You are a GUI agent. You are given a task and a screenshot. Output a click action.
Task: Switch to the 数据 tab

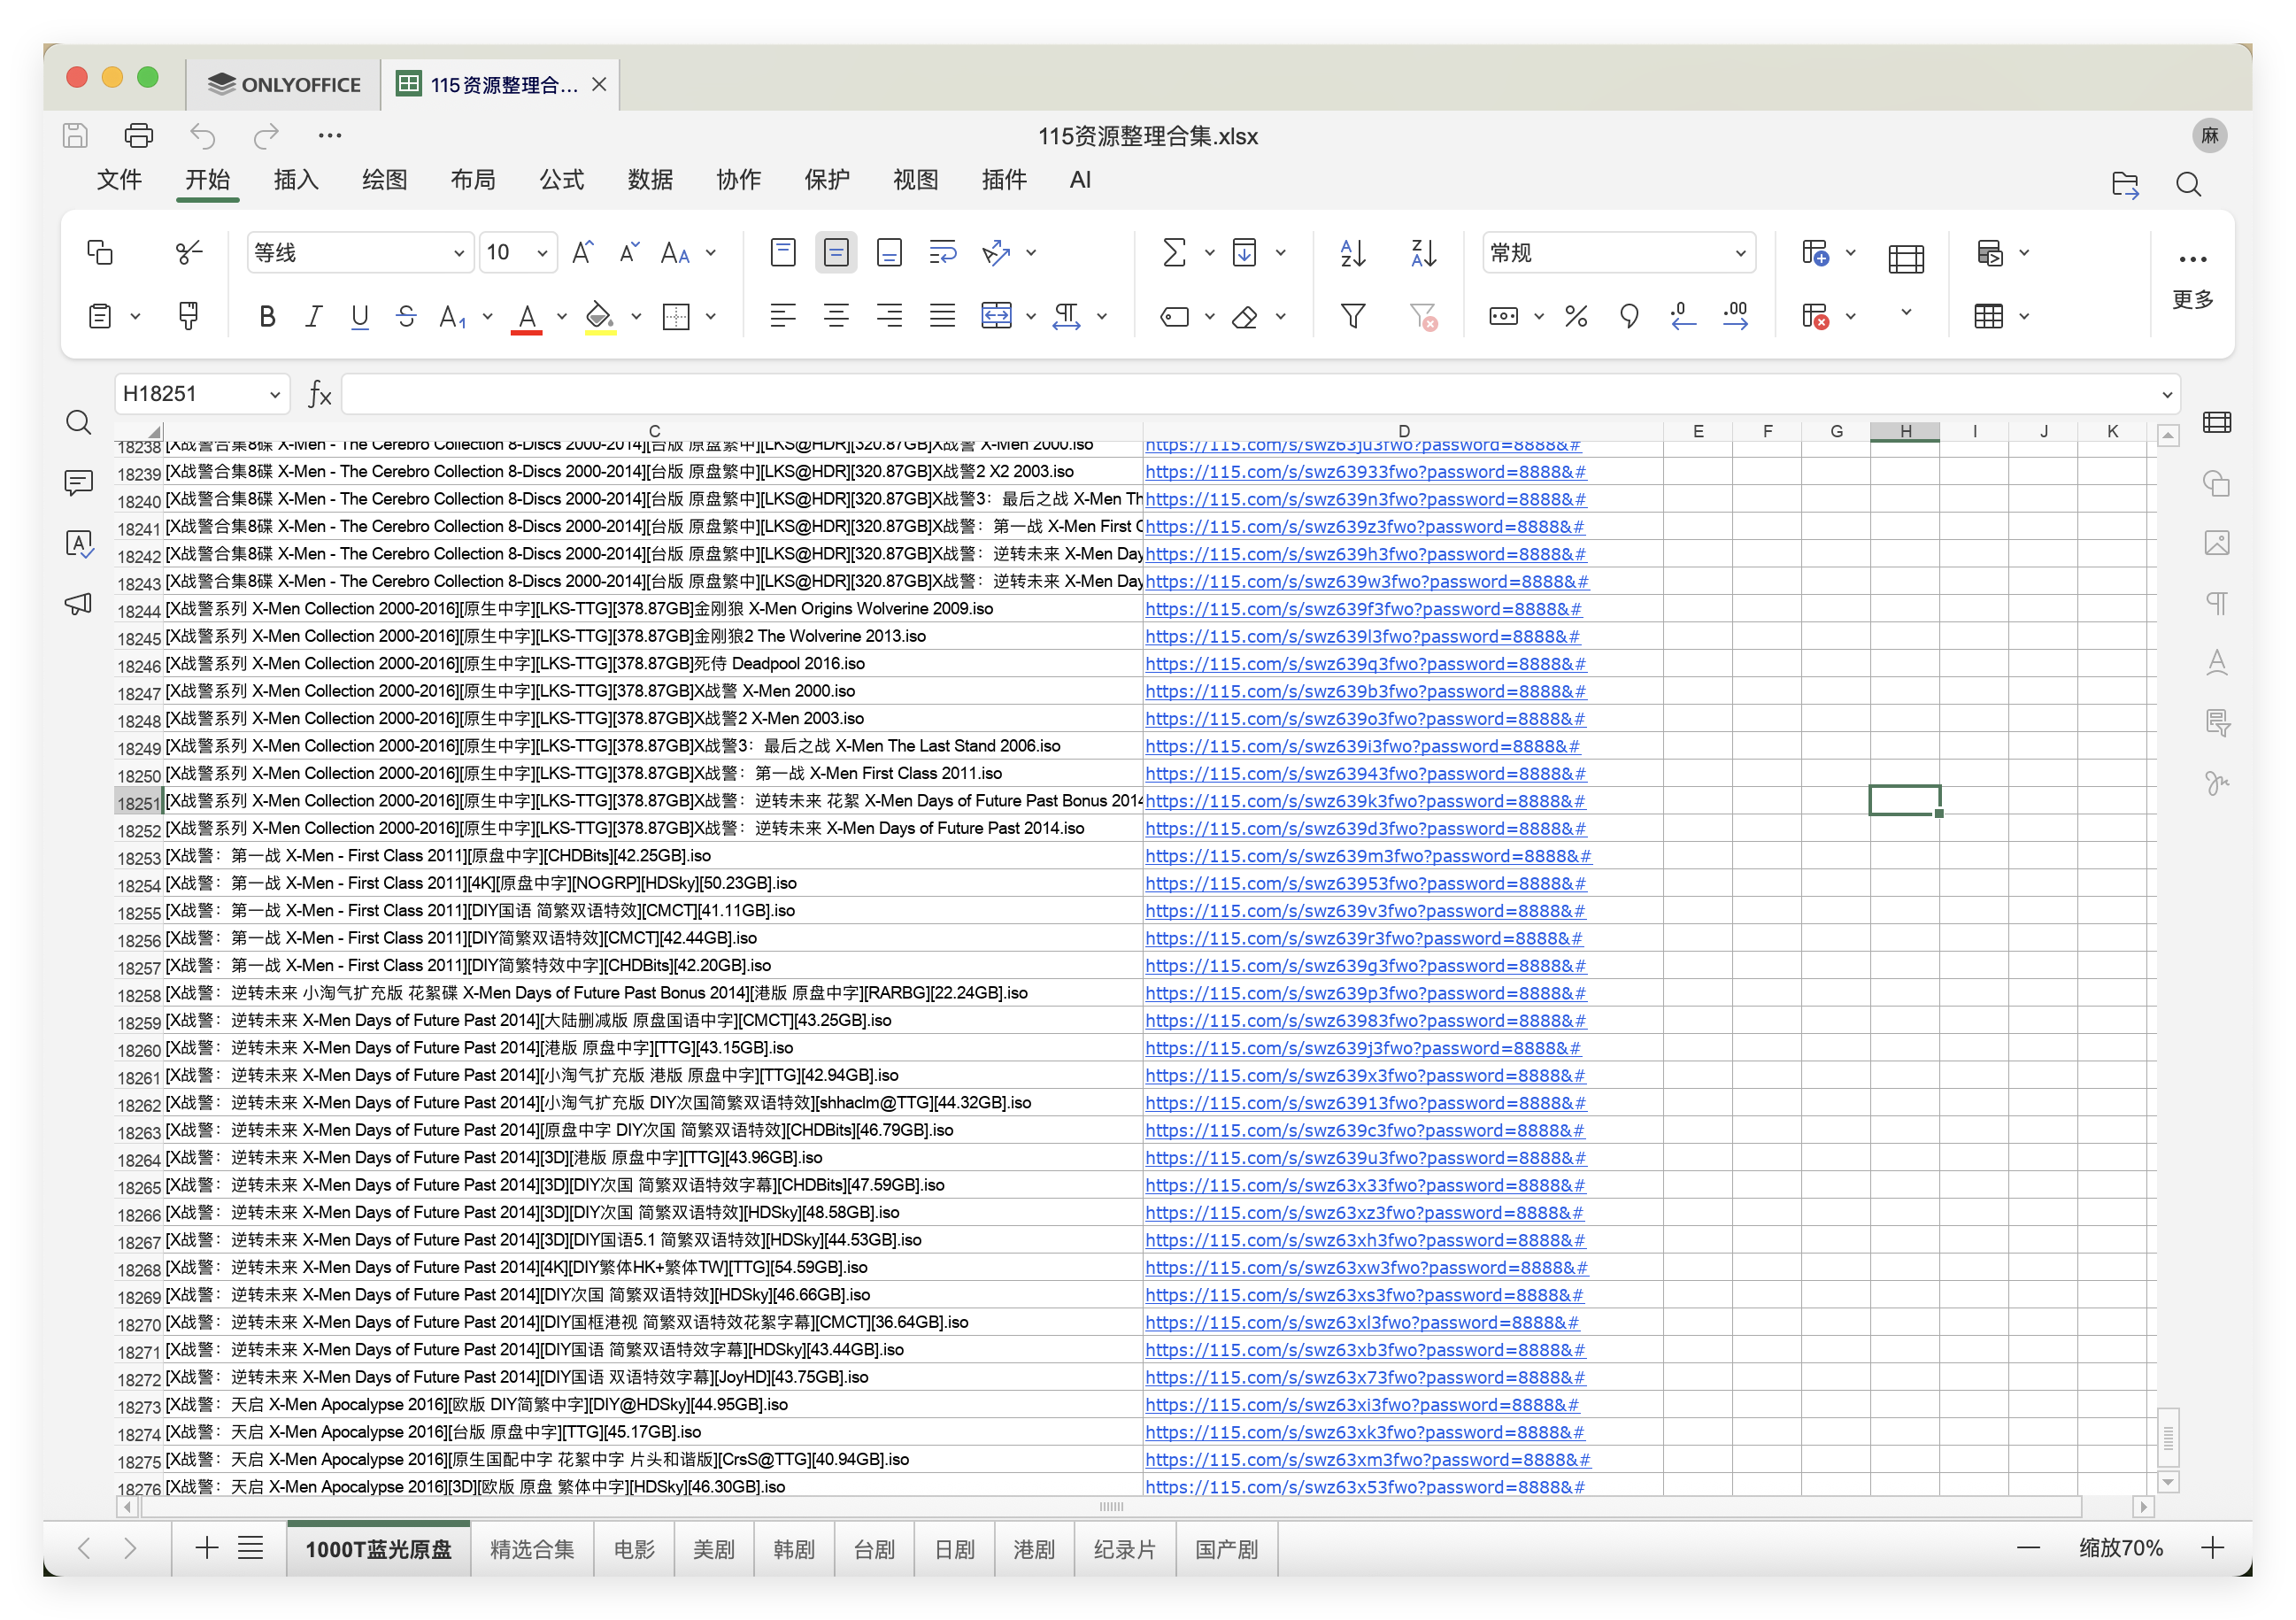(650, 180)
